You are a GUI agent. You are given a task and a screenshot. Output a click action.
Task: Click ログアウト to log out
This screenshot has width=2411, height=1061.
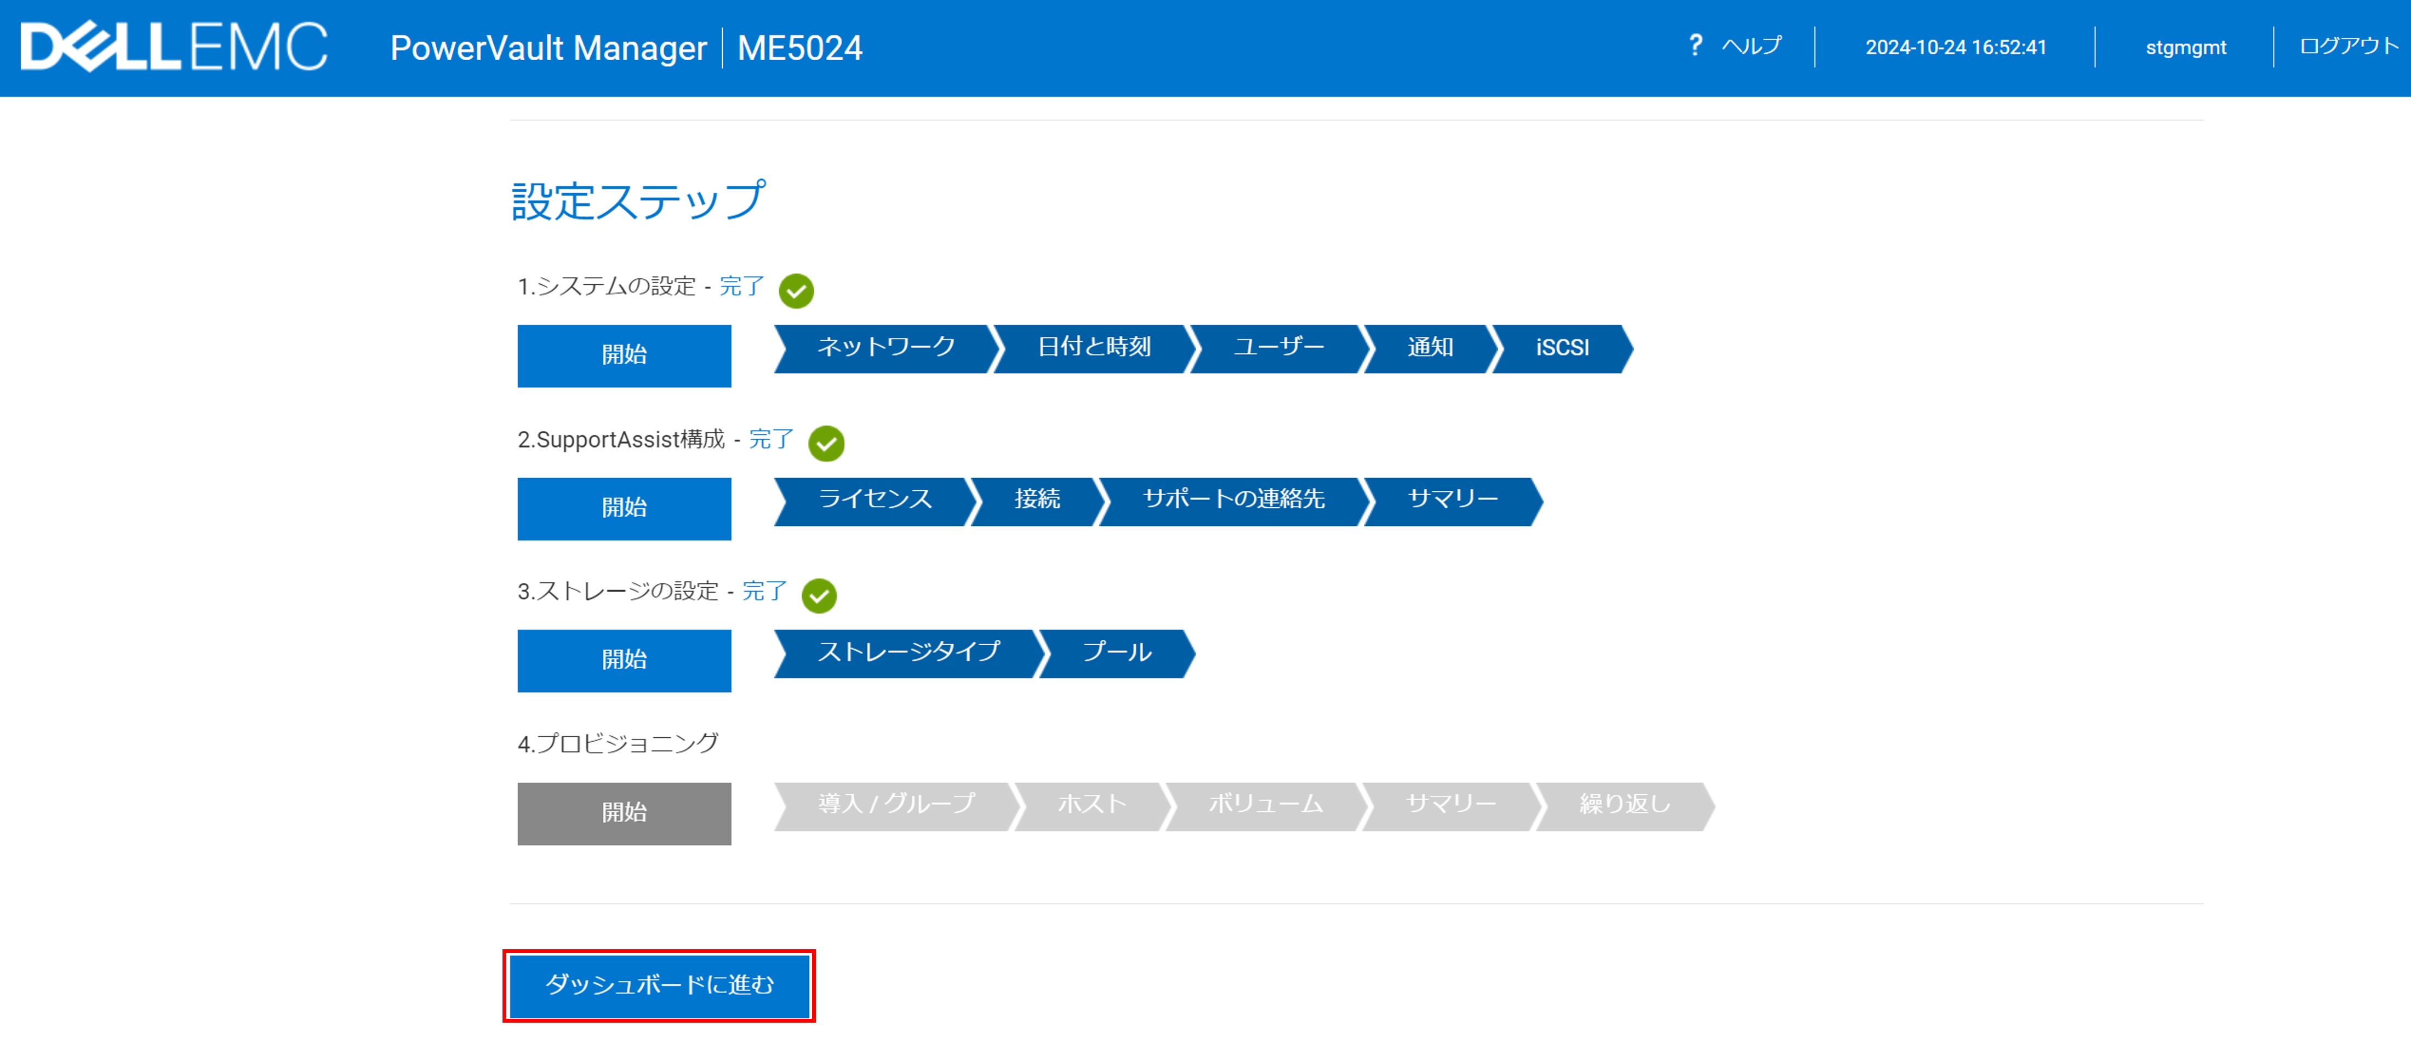click(x=2349, y=46)
